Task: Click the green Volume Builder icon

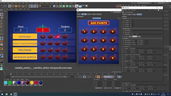Action: click(70, 6)
